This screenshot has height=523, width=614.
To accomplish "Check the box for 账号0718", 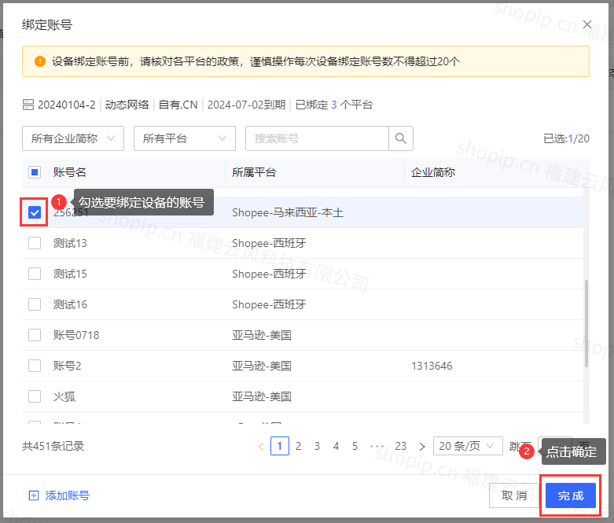I will pyautogui.click(x=35, y=335).
